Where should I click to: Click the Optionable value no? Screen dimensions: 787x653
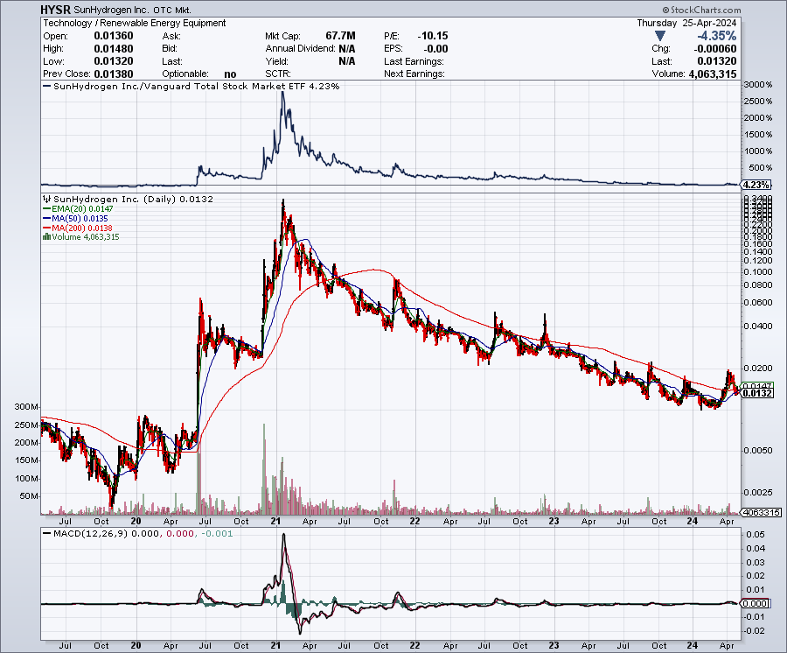tap(230, 74)
